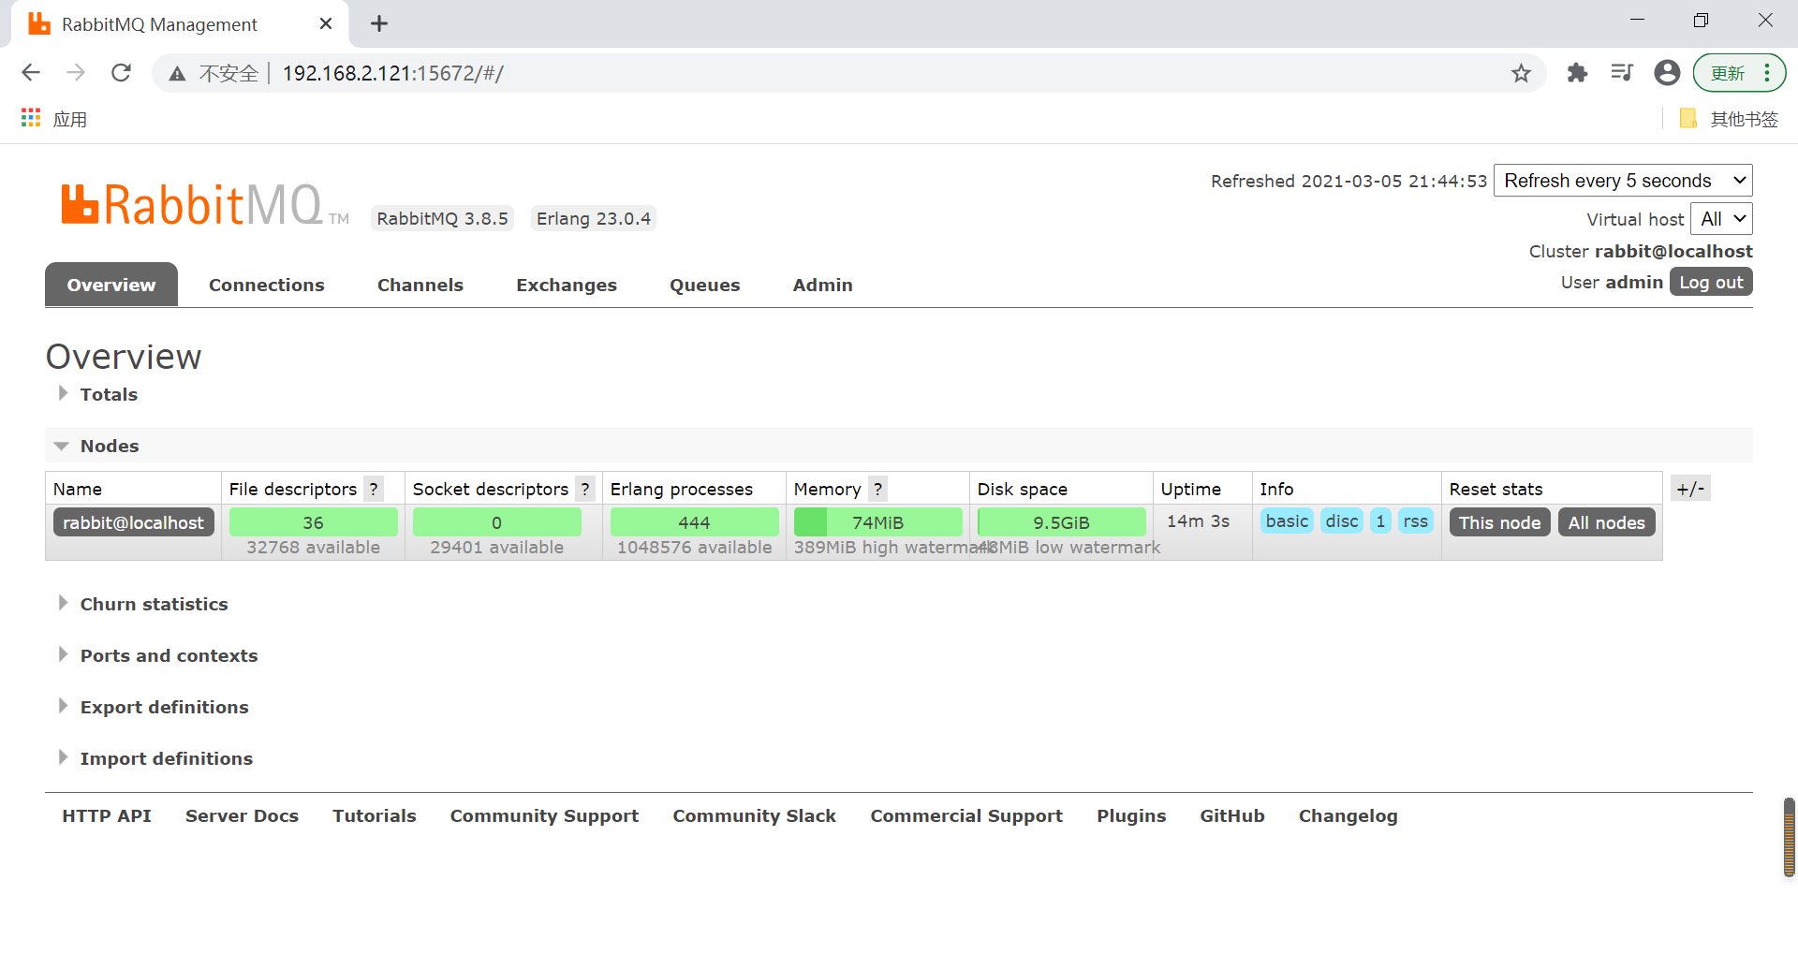Viewport: 1798px width, 968px height.
Task: Switch to the Exchanges tab
Action: pyautogui.click(x=567, y=285)
